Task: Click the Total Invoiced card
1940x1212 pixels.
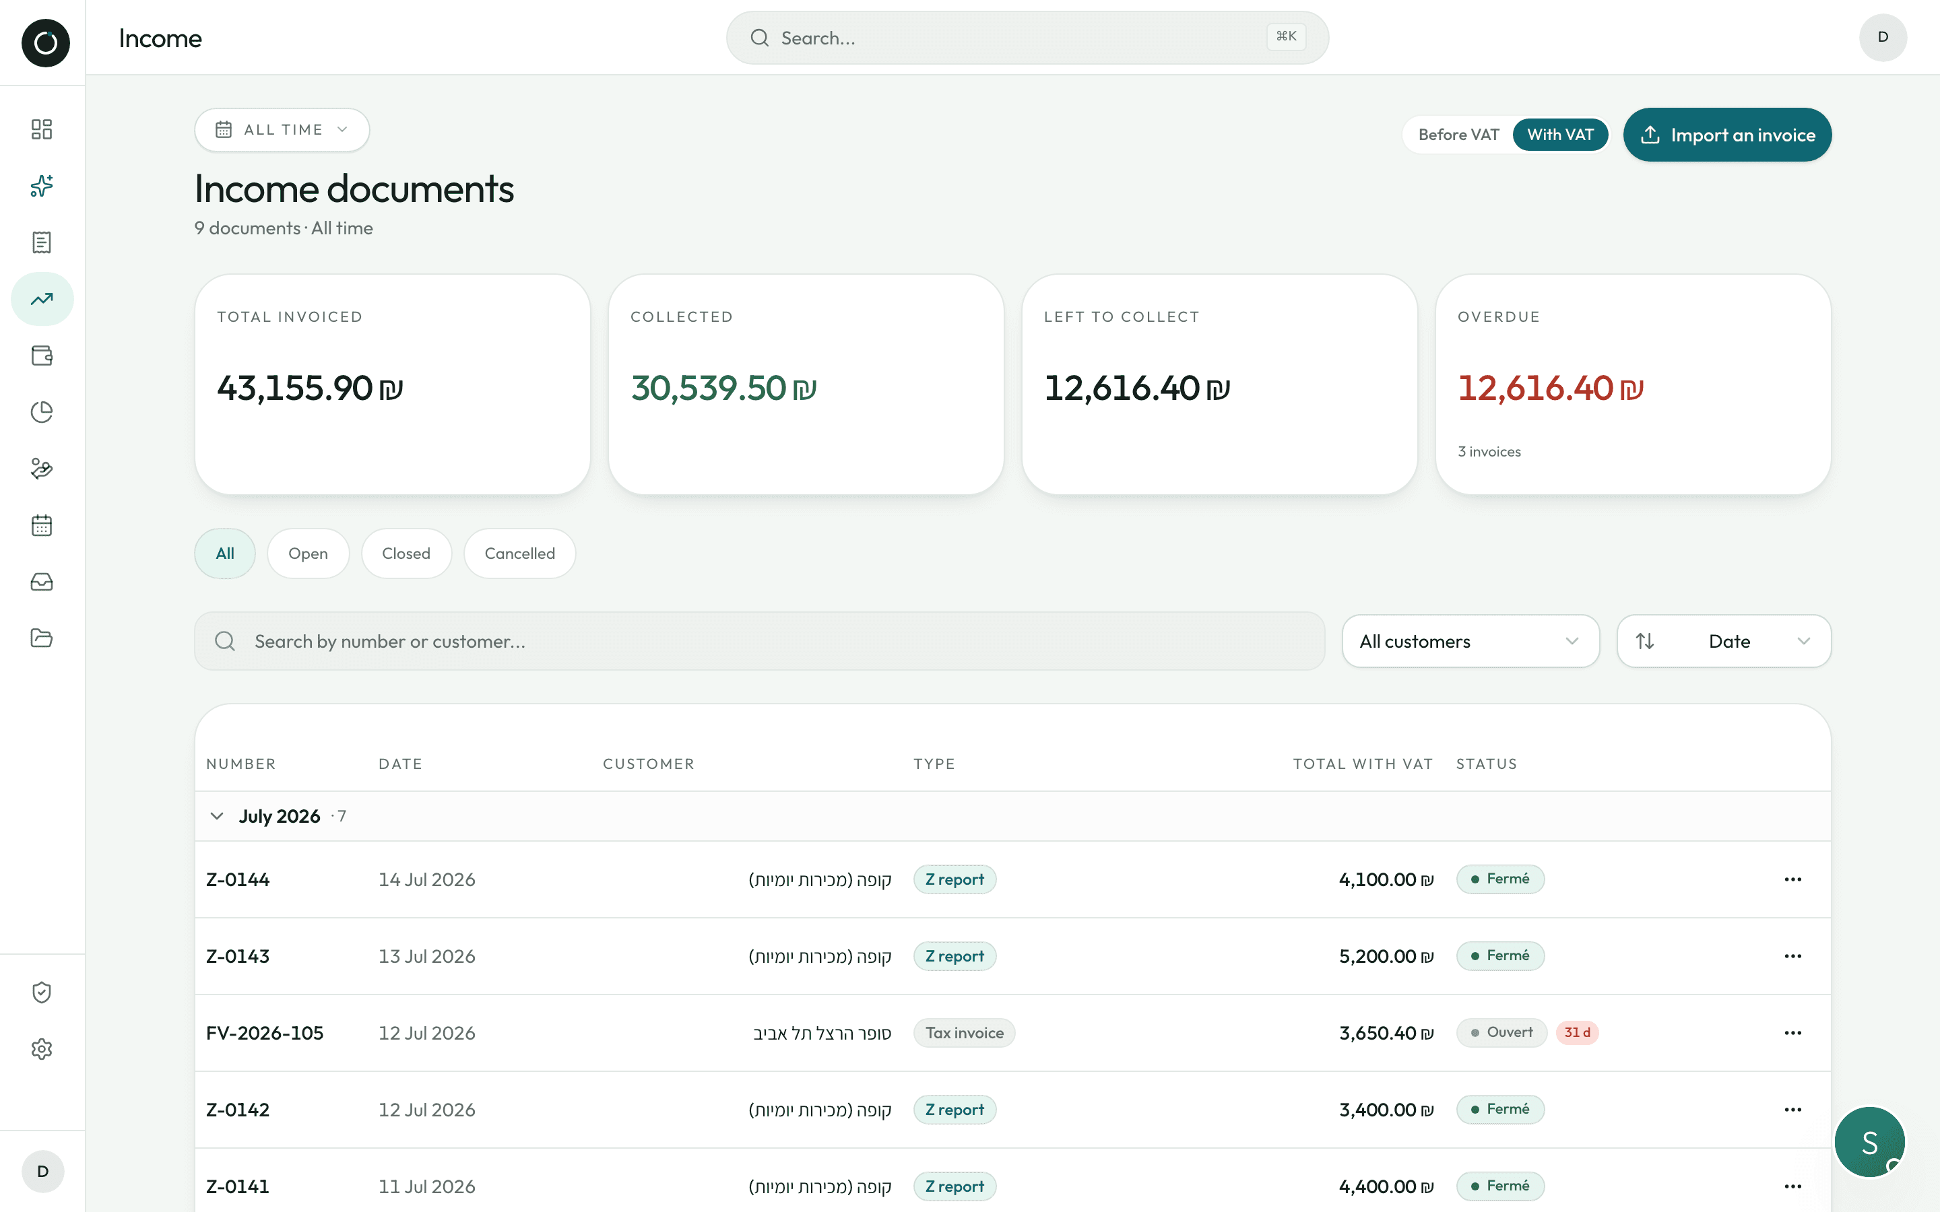Action: [392, 384]
